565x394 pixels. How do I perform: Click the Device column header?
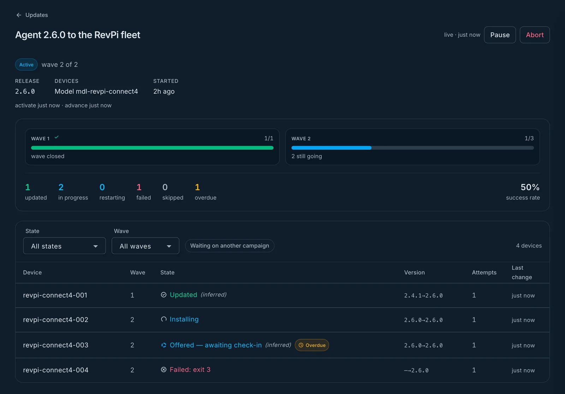coord(32,273)
